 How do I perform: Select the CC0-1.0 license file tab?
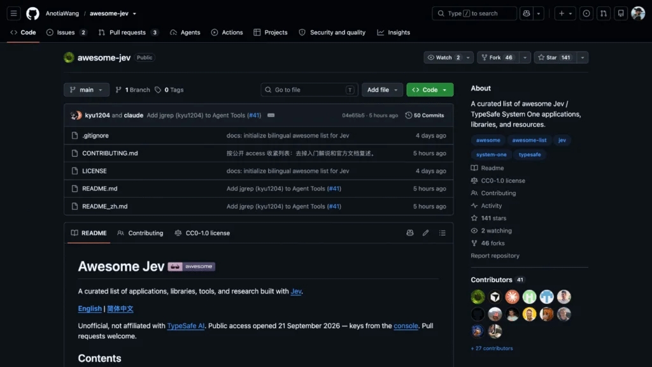pyautogui.click(x=202, y=233)
